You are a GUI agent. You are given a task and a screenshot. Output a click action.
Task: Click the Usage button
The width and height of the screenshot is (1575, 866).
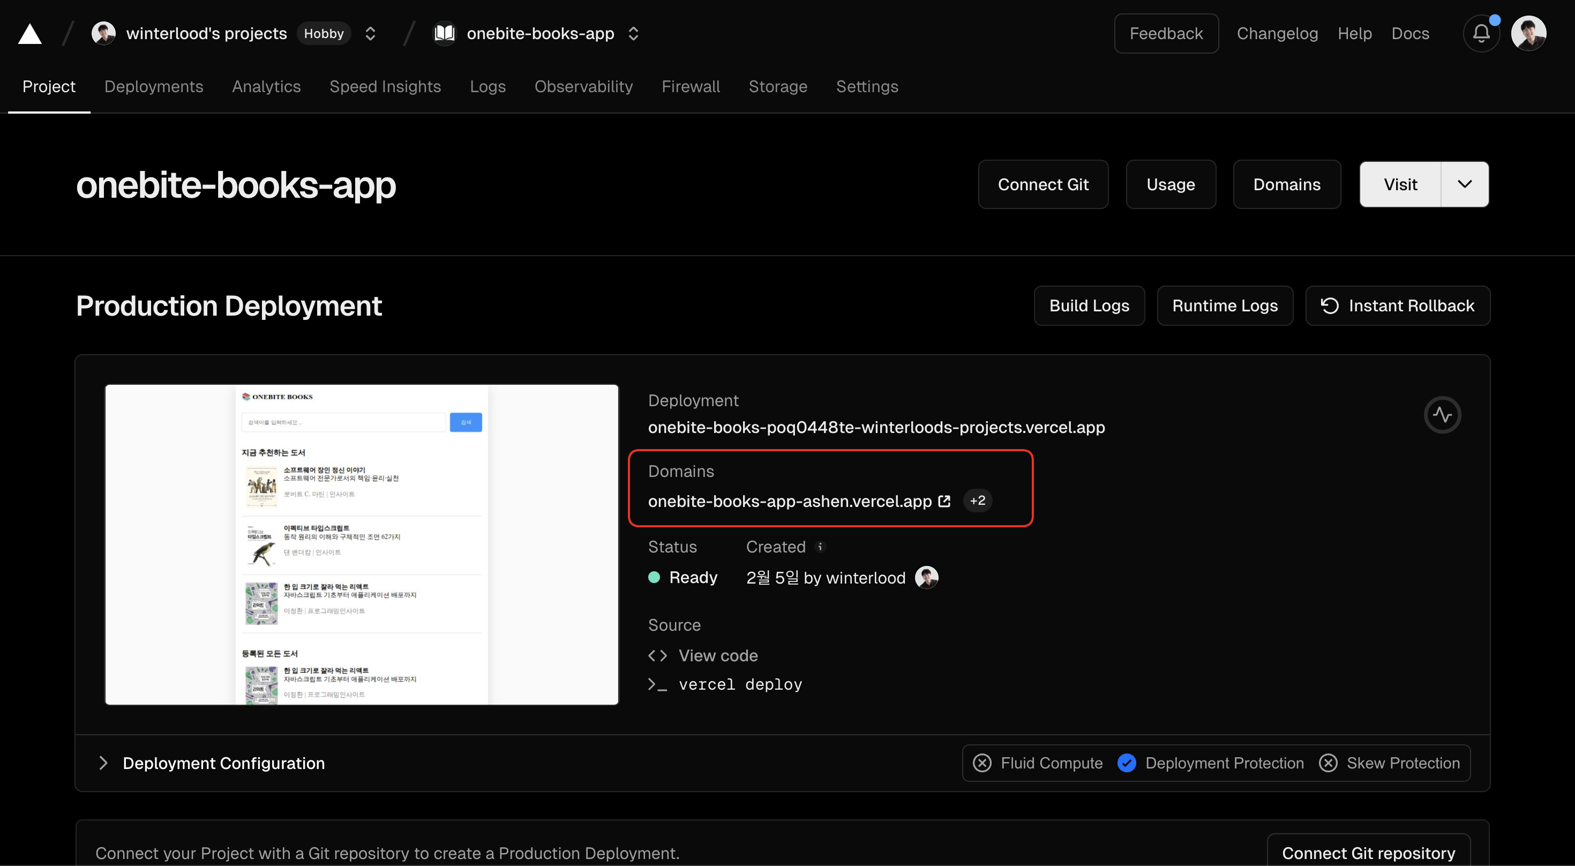pos(1170,184)
